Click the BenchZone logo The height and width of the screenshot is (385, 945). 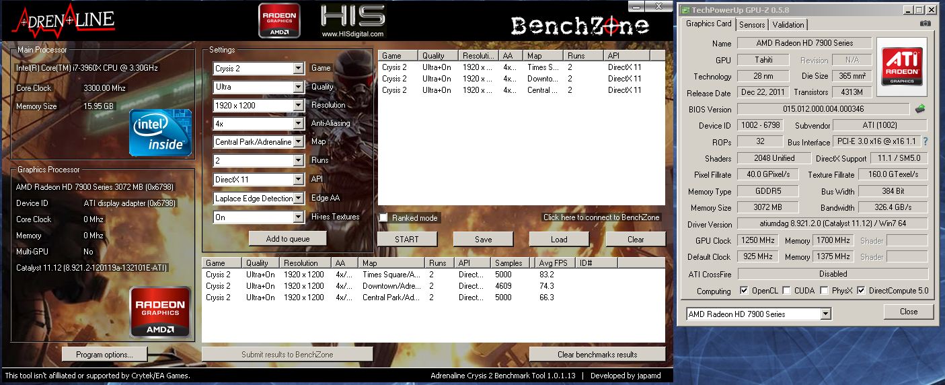tap(580, 26)
